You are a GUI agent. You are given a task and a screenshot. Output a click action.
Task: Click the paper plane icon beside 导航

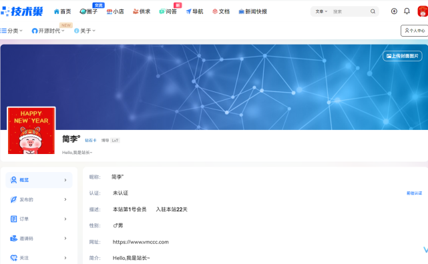188,11
